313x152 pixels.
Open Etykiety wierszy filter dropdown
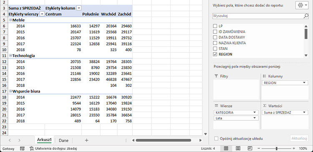[x=42, y=14]
